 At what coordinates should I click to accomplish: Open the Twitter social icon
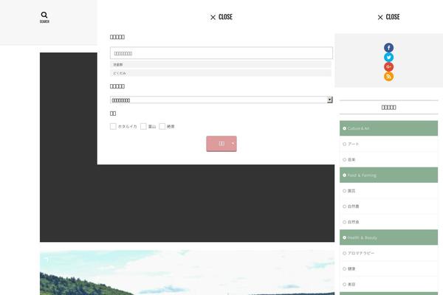click(x=388, y=58)
